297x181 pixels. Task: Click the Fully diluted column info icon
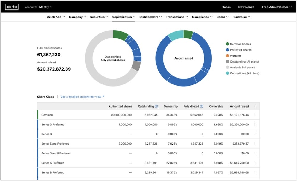click(x=201, y=106)
